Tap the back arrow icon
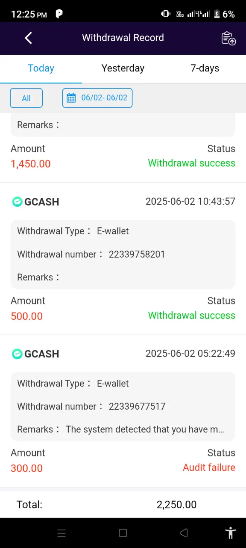This screenshot has width=246, height=548. [28, 38]
